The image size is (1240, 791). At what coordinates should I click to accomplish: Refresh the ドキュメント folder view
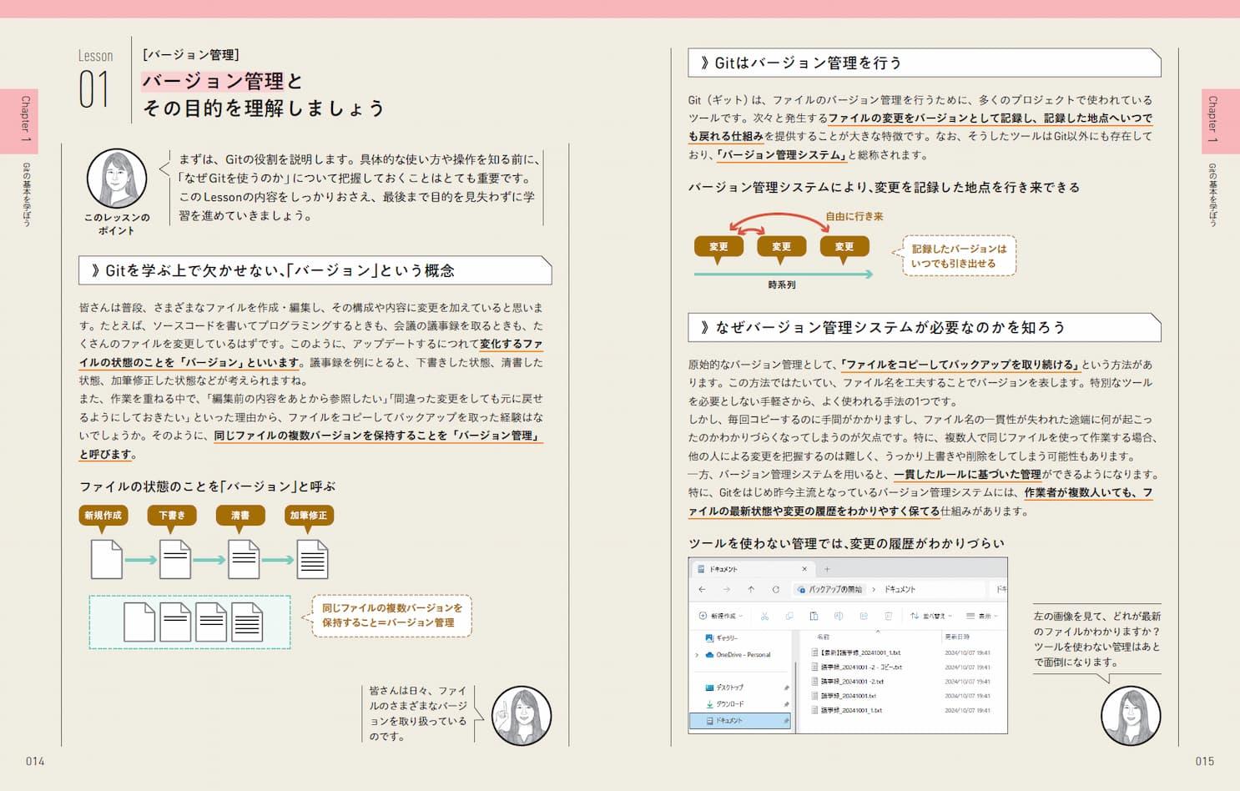pos(775,589)
